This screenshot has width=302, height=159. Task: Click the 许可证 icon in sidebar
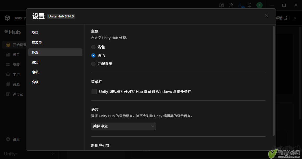pos(8,94)
